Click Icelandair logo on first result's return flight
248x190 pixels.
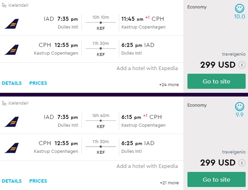click(x=11, y=49)
